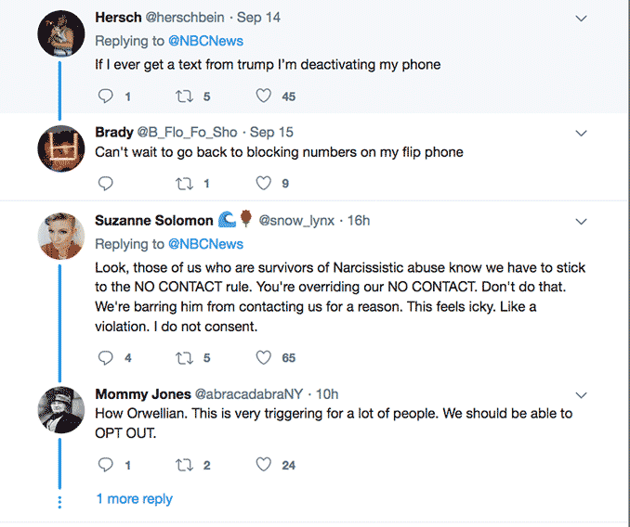Open options chevron on Mommy Jones's tweet
This screenshot has height=527, width=630.
click(582, 394)
